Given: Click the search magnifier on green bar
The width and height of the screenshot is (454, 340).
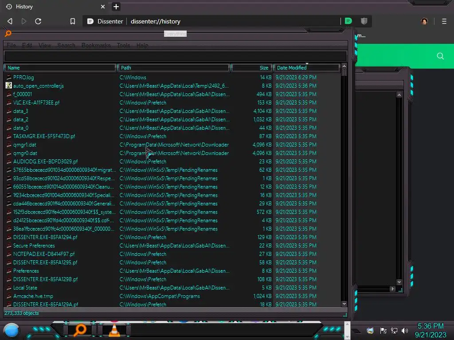Looking at the screenshot, I should [440, 56].
